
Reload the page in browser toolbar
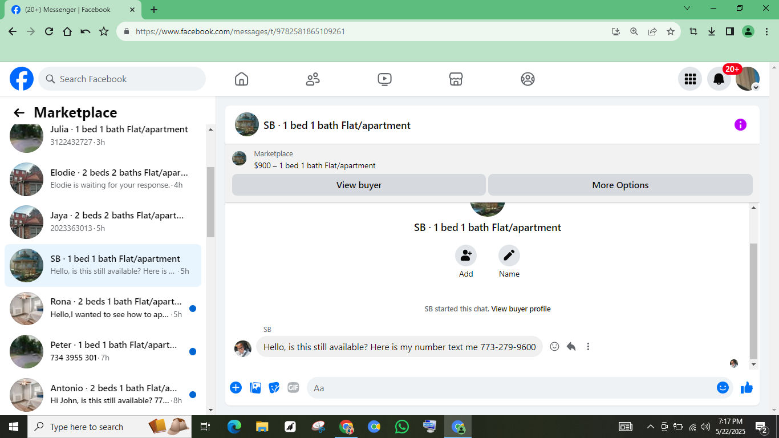pos(49,31)
